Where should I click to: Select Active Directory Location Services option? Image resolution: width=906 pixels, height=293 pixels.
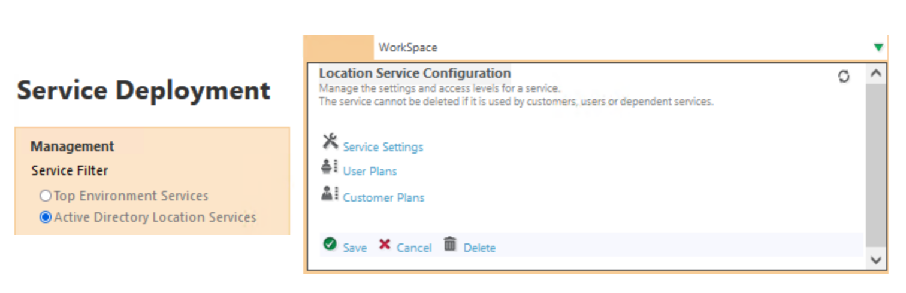[45, 218]
